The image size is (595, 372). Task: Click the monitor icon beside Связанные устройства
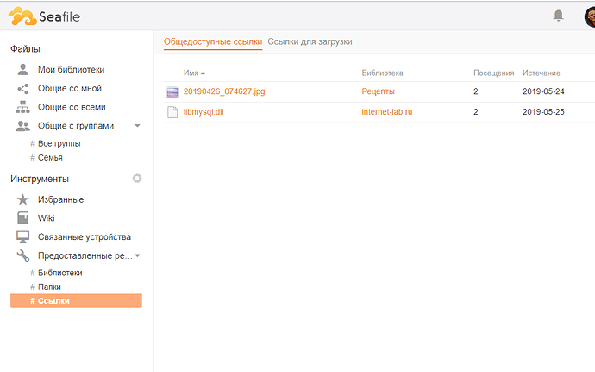pyautogui.click(x=22, y=236)
